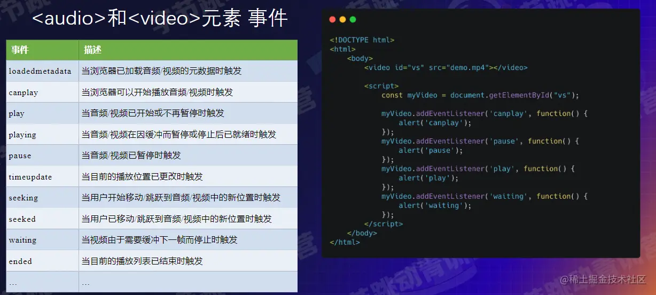The image size is (656, 295).
Task: Select the waiting event row
Action: [152, 240]
